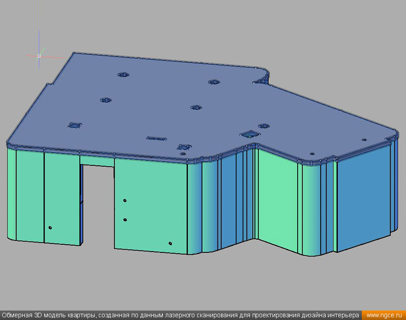Select the far-right blue wall face
The width and height of the screenshot is (406, 320).
click(364, 198)
